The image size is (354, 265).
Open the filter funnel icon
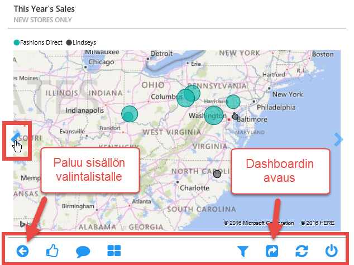(243, 251)
